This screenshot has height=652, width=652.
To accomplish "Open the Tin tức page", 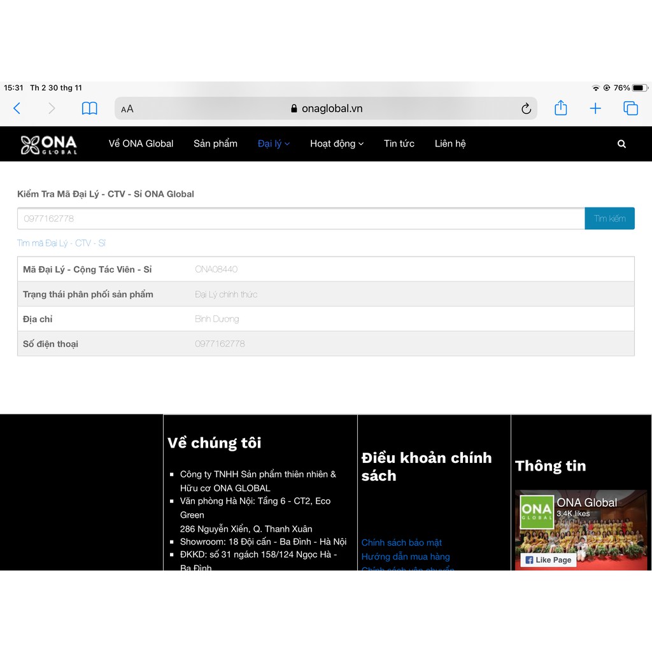I will point(399,144).
